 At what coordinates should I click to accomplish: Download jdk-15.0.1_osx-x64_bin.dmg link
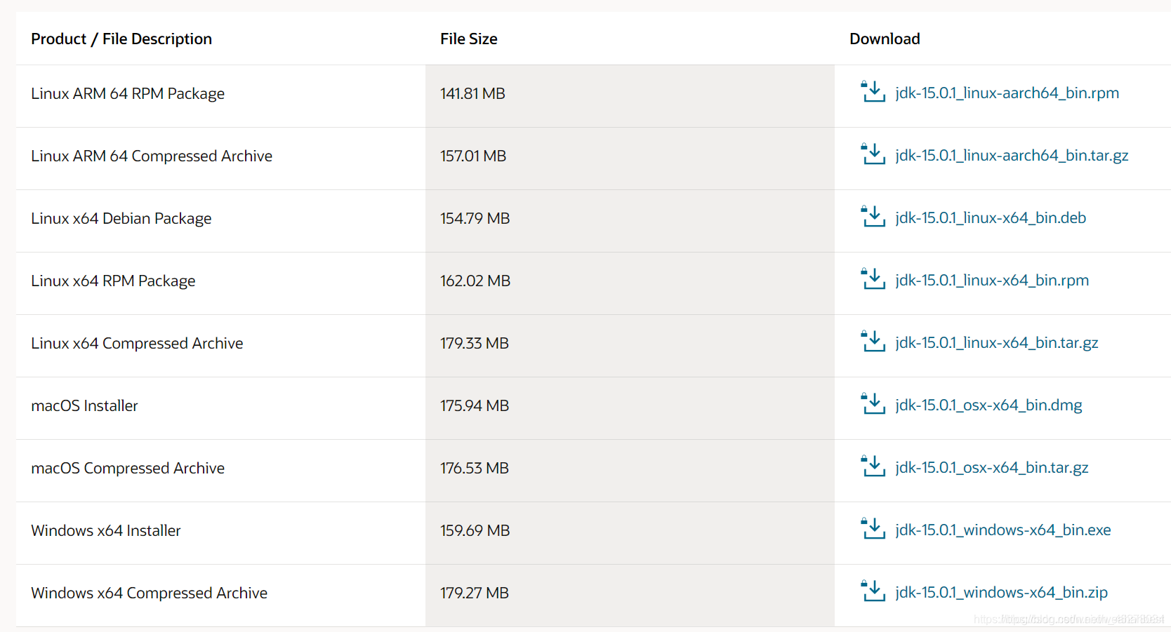pos(988,405)
